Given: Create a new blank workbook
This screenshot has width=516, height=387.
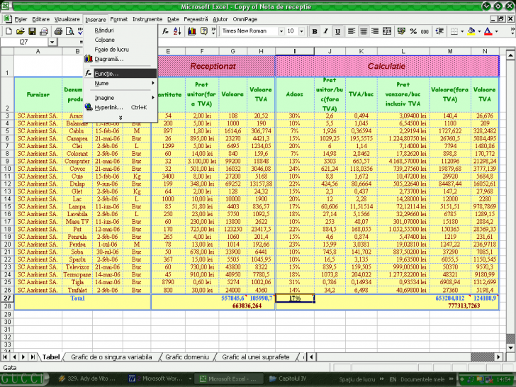Looking at the screenshot, I should click(x=9, y=31).
